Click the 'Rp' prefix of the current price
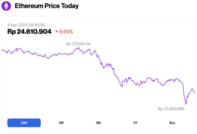The width and height of the screenshot is (197, 134). (12, 32)
